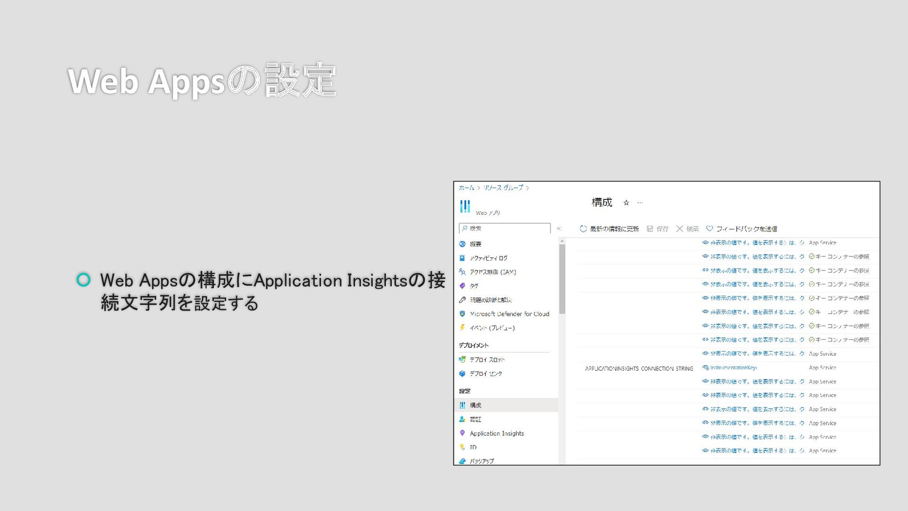
Task: Open リソース グループ breadcrumb link
Action: 503,188
